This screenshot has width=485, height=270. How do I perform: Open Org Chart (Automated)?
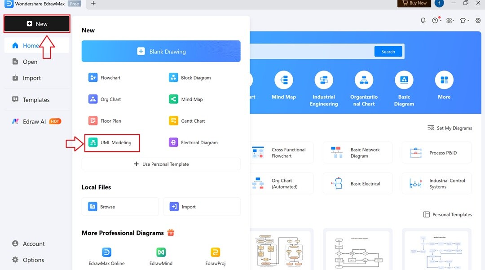282,183
